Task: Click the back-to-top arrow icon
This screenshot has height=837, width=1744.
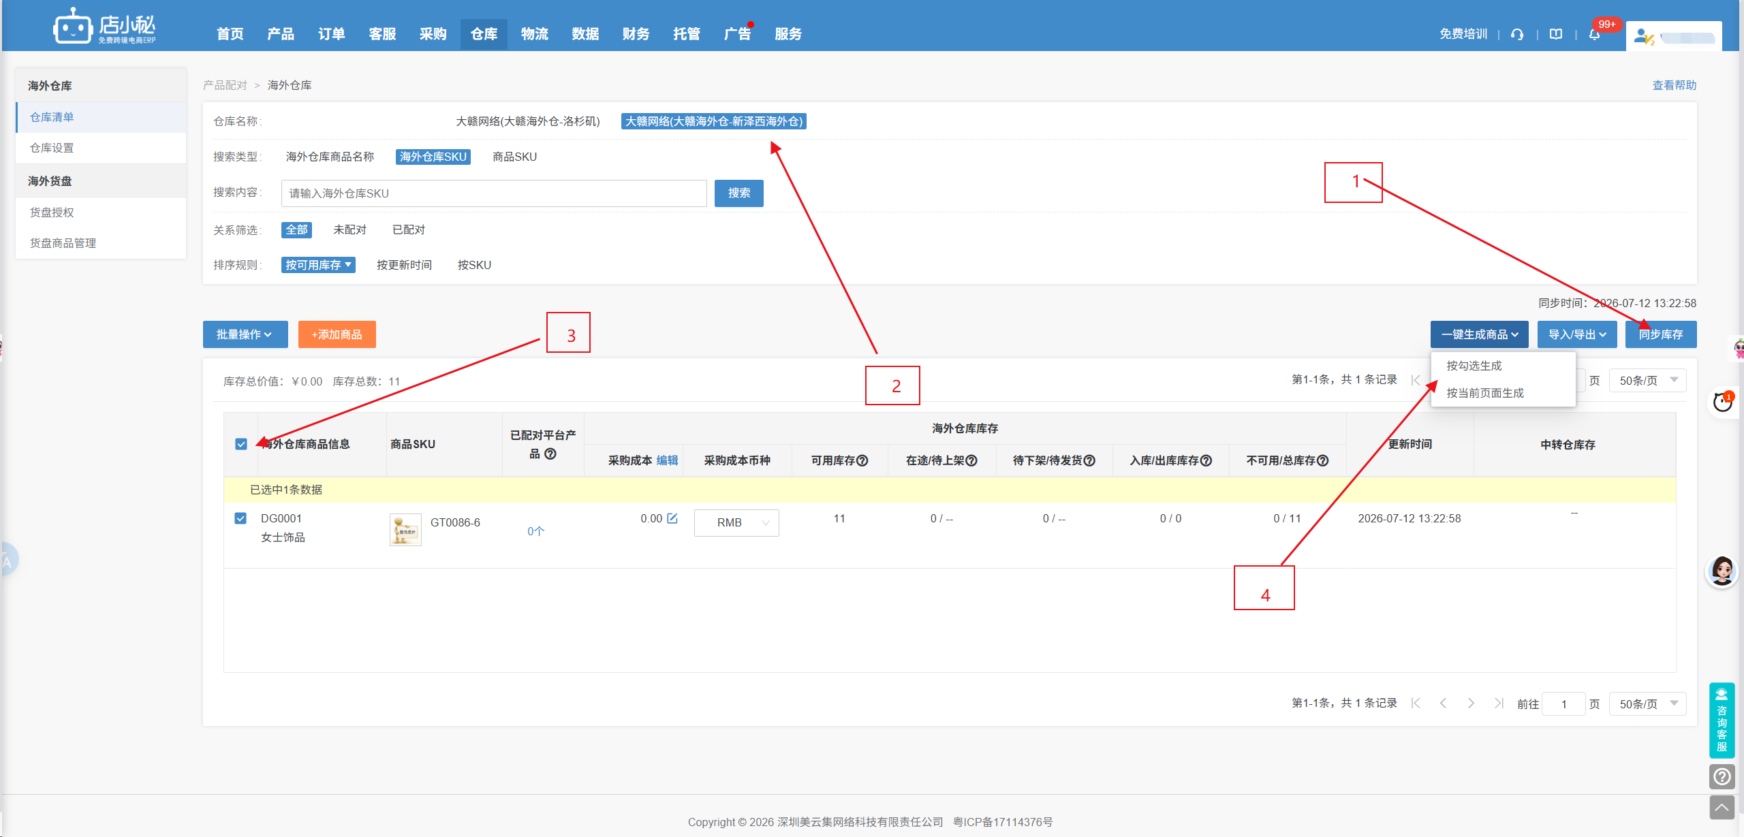Action: click(1722, 808)
